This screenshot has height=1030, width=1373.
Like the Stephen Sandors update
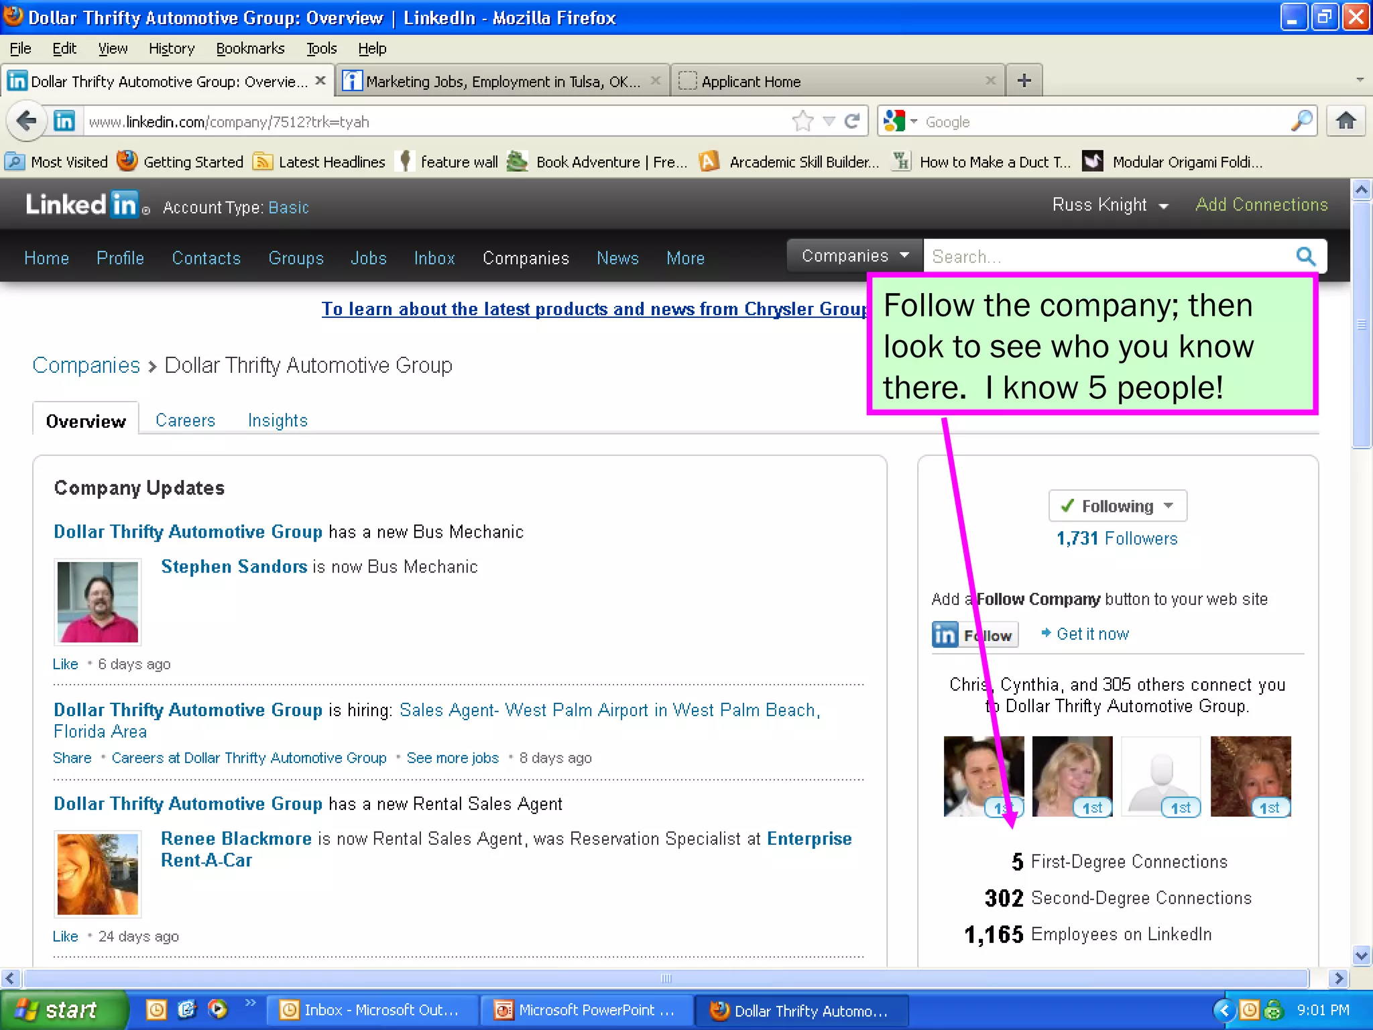click(66, 664)
